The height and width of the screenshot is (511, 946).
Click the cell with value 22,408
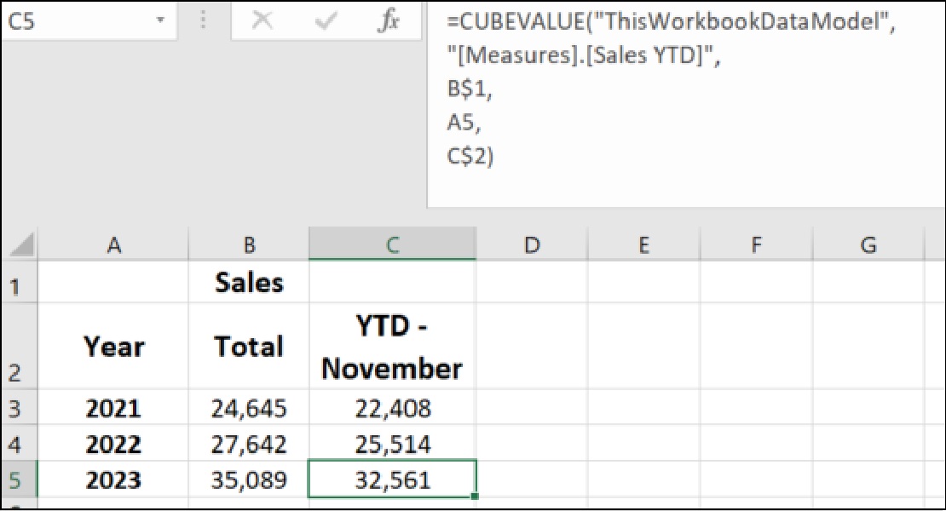click(x=392, y=407)
